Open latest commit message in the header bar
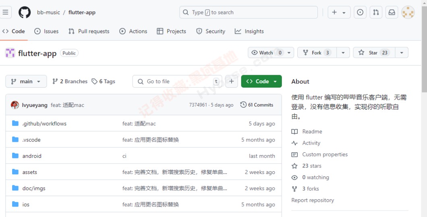Screen dimensions: 427x217 click(67, 105)
